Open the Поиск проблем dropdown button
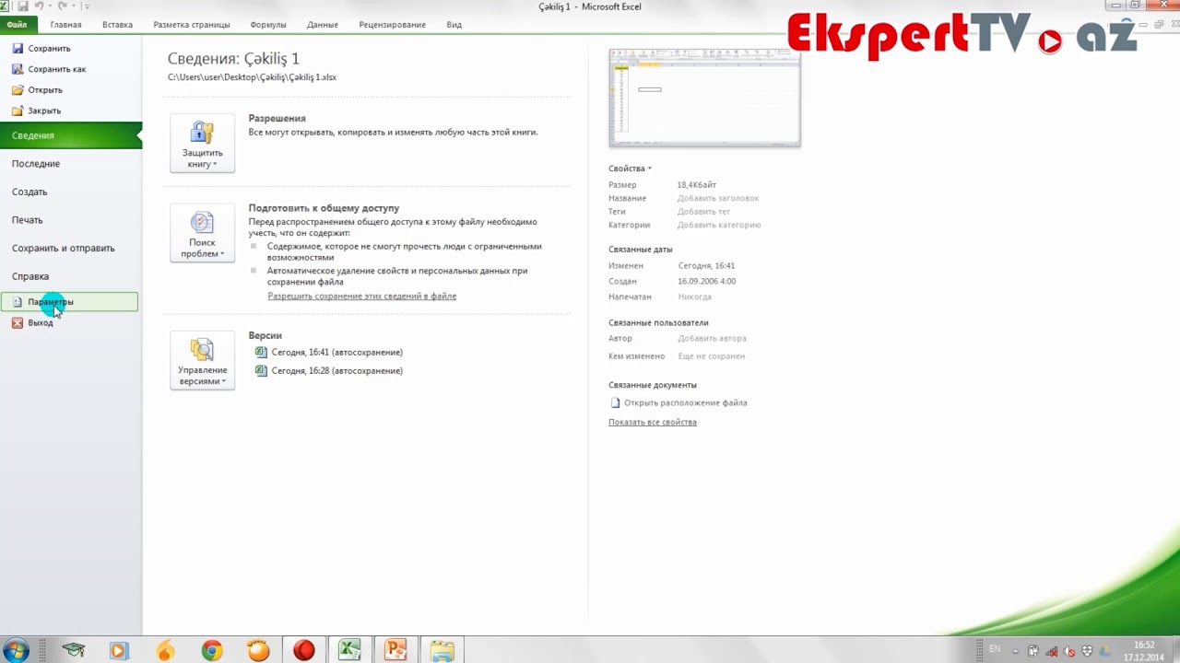1180x663 pixels. 203,233
